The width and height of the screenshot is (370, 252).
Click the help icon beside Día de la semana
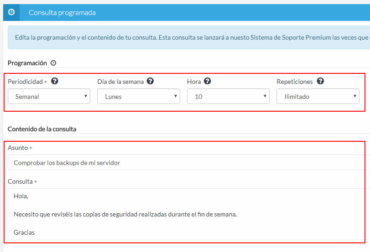150,82
